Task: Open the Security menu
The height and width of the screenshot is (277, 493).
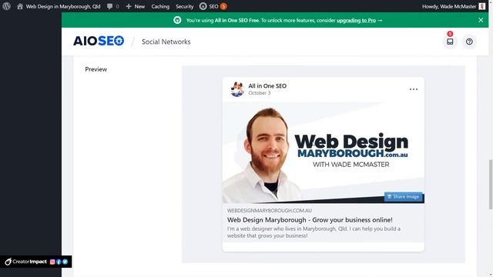Action: point(185,6)
